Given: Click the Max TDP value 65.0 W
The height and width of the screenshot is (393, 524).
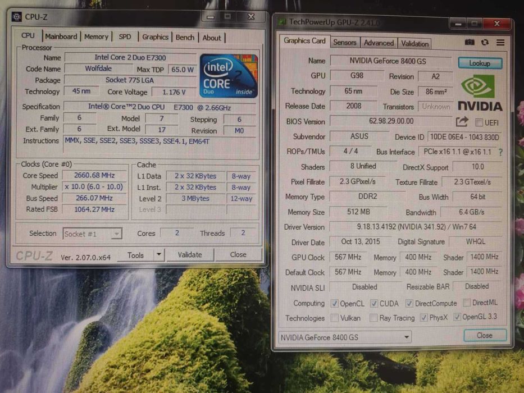Looking at the screenshot, I should (182, 69).
